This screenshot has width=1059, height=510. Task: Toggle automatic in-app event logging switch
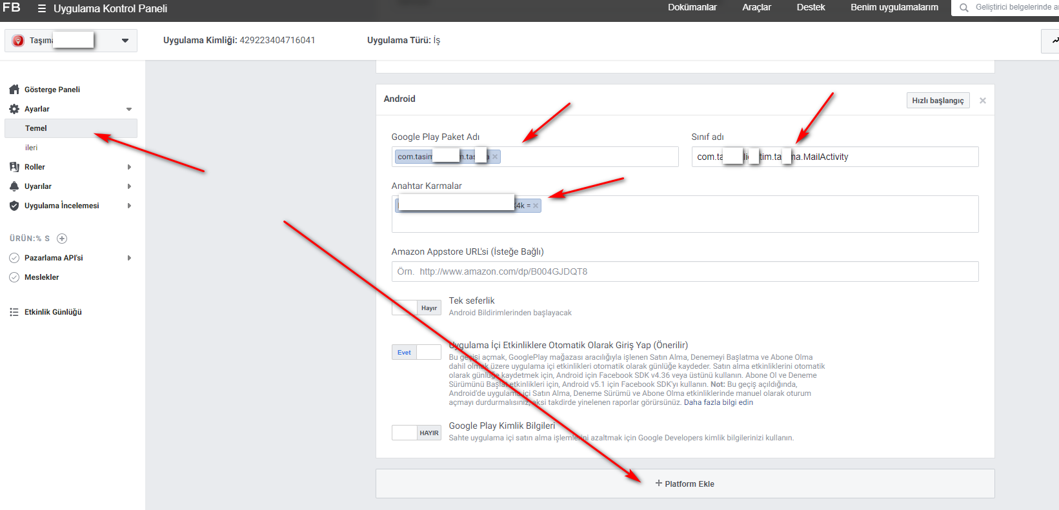tap(416, 352)
